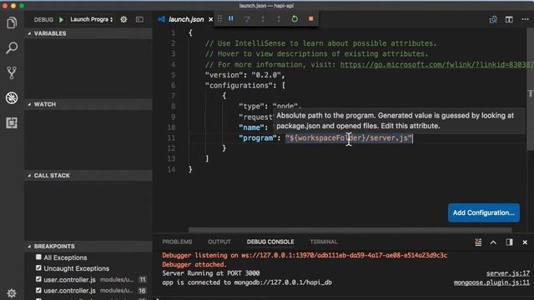Switch to the DEBUG CONSOLE tab
The height and width of the screenshot is (300, 534).
[x=270, y=242]
